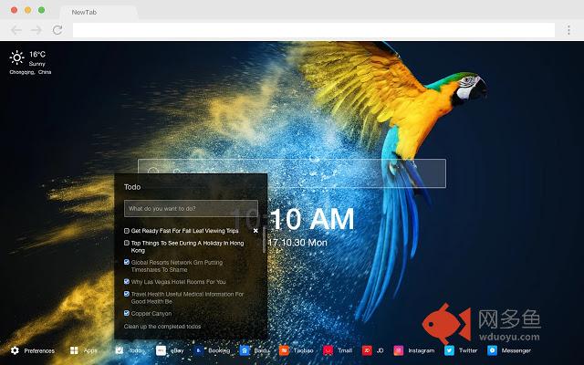Viewport: 584px width, 365px height.
Task: Open Preferences gear icon
Action: point(15,350)
